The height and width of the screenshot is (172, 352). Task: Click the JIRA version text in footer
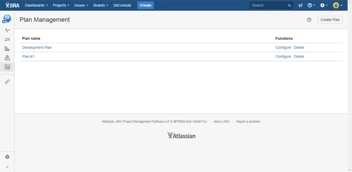[x=154, y=121]
